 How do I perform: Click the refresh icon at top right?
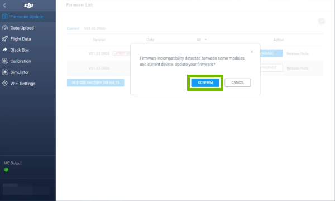tap(322, 21)
